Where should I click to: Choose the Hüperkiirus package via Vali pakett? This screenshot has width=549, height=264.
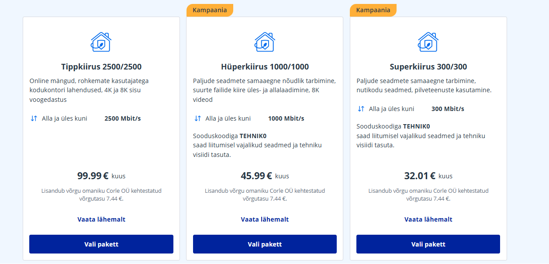tap(265, 244)
